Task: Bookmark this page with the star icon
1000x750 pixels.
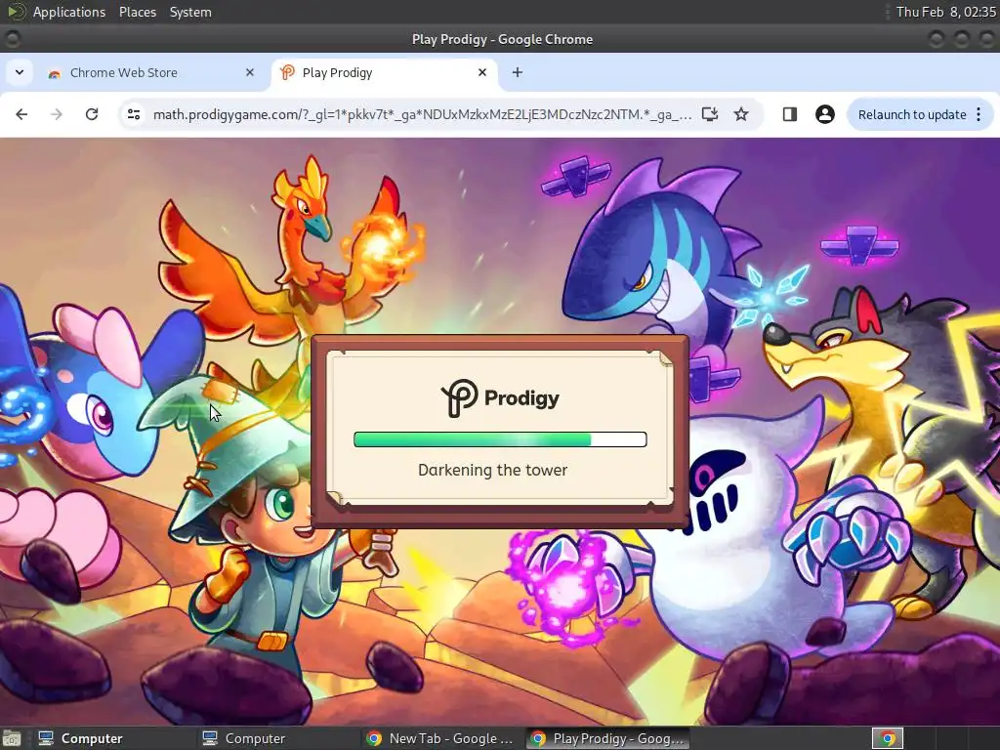Action: (x=741, y=114)
